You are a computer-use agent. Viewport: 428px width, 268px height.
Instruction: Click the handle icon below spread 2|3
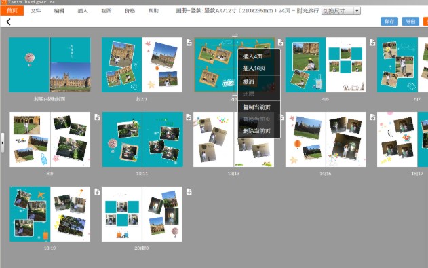(x=235, y=95)
